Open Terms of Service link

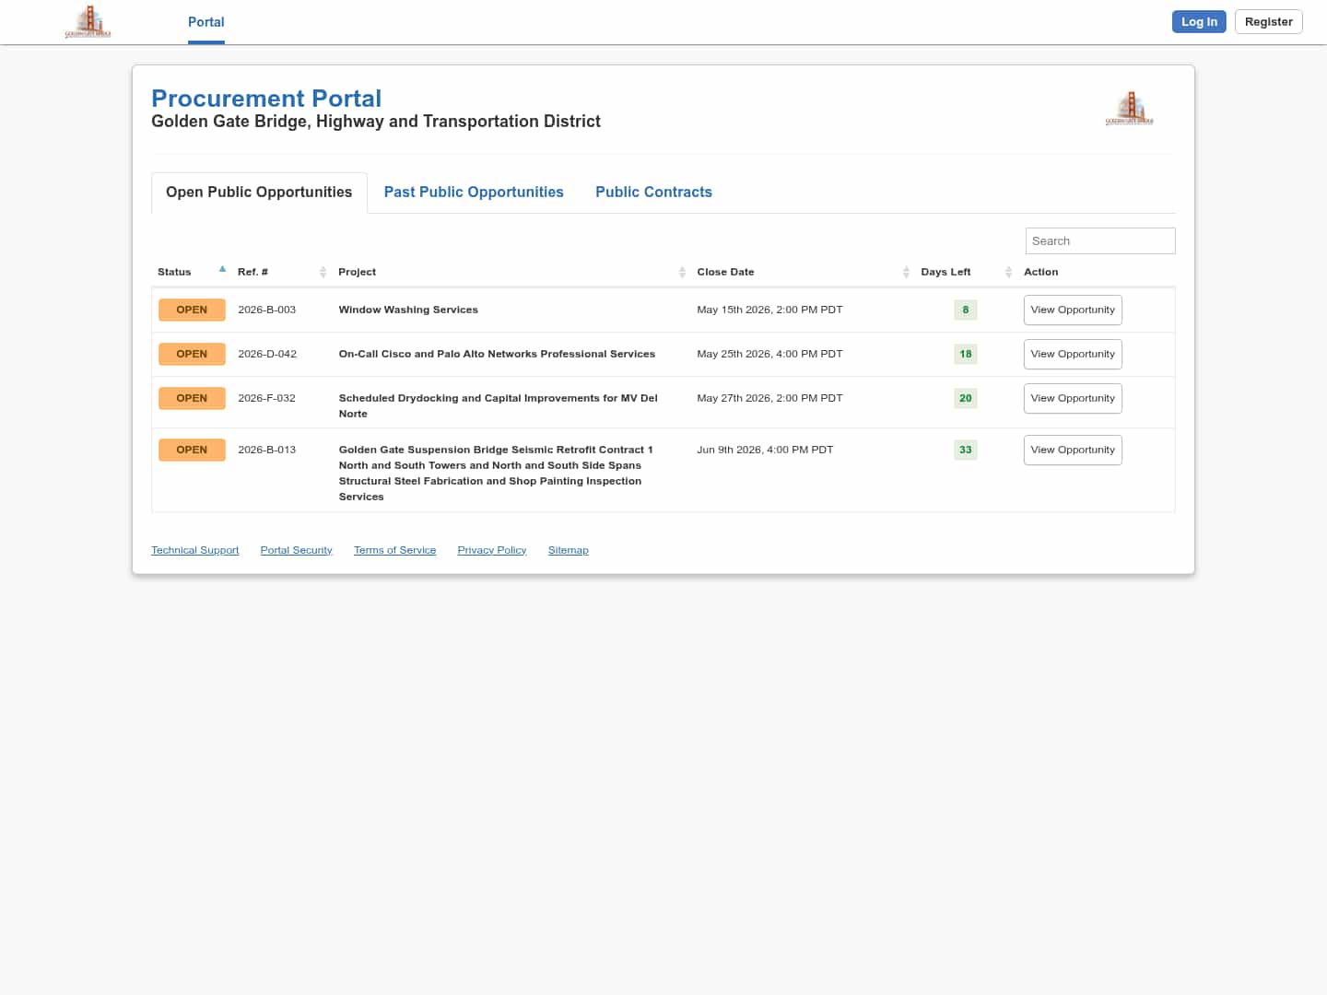pos(394,550)
